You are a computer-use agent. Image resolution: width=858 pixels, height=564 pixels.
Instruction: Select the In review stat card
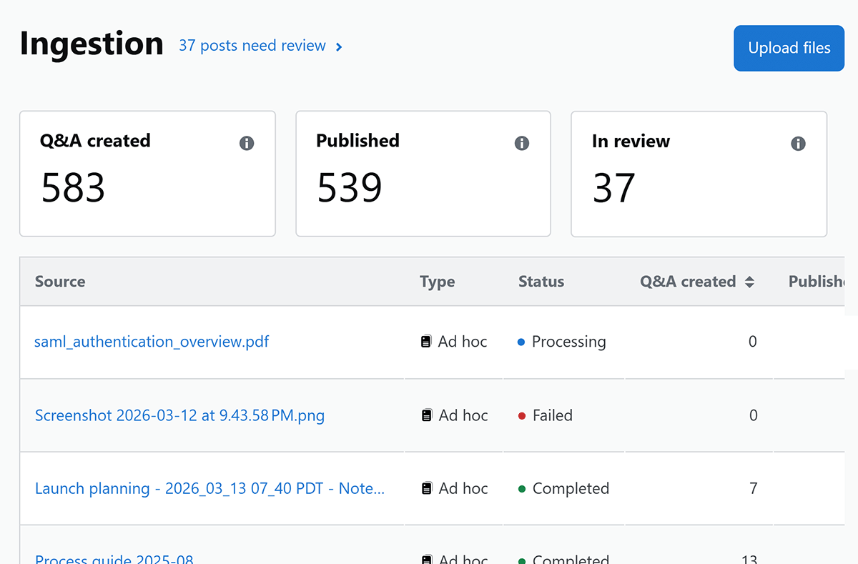tap(698, 174)
